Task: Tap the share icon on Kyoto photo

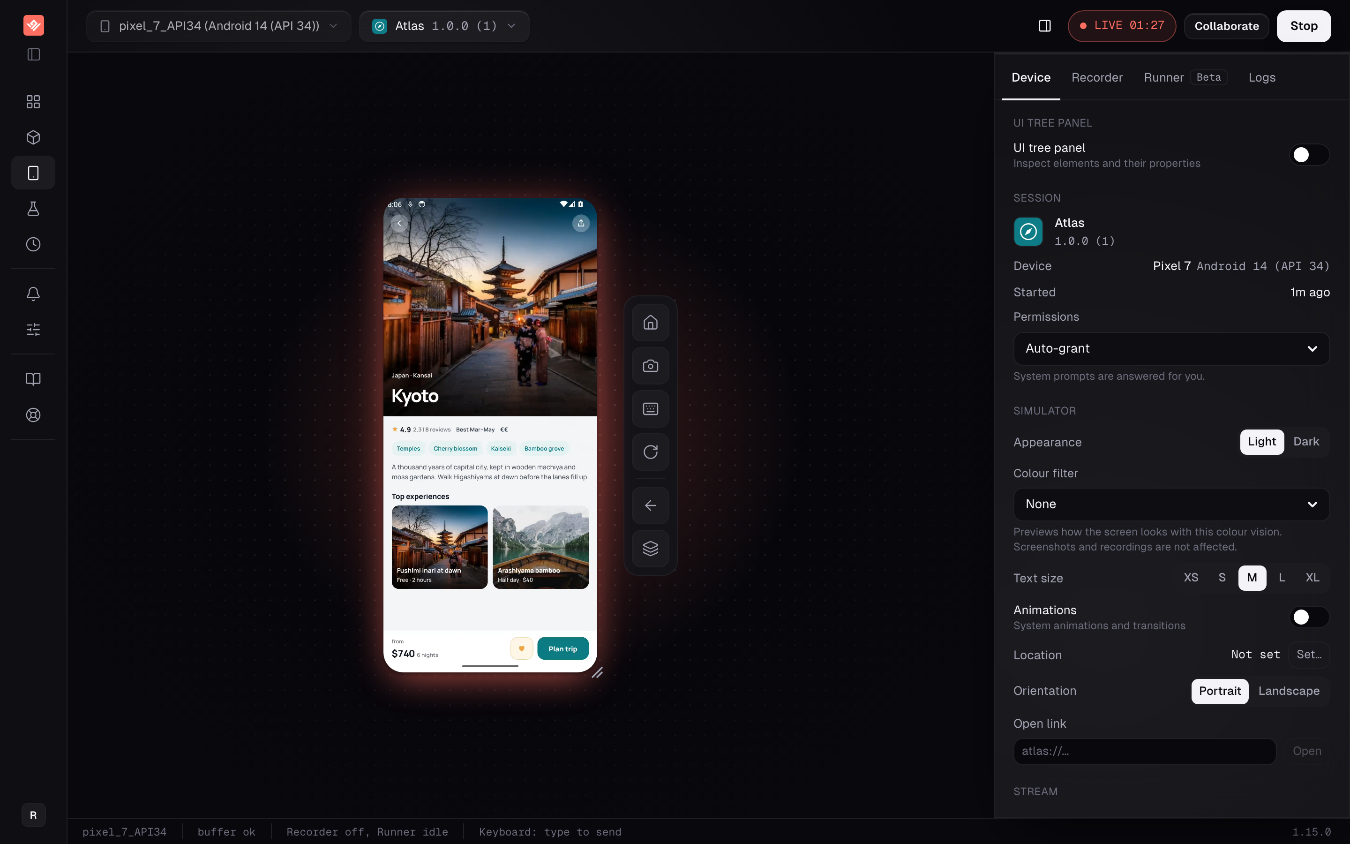Action: click(x=581, y=223)
